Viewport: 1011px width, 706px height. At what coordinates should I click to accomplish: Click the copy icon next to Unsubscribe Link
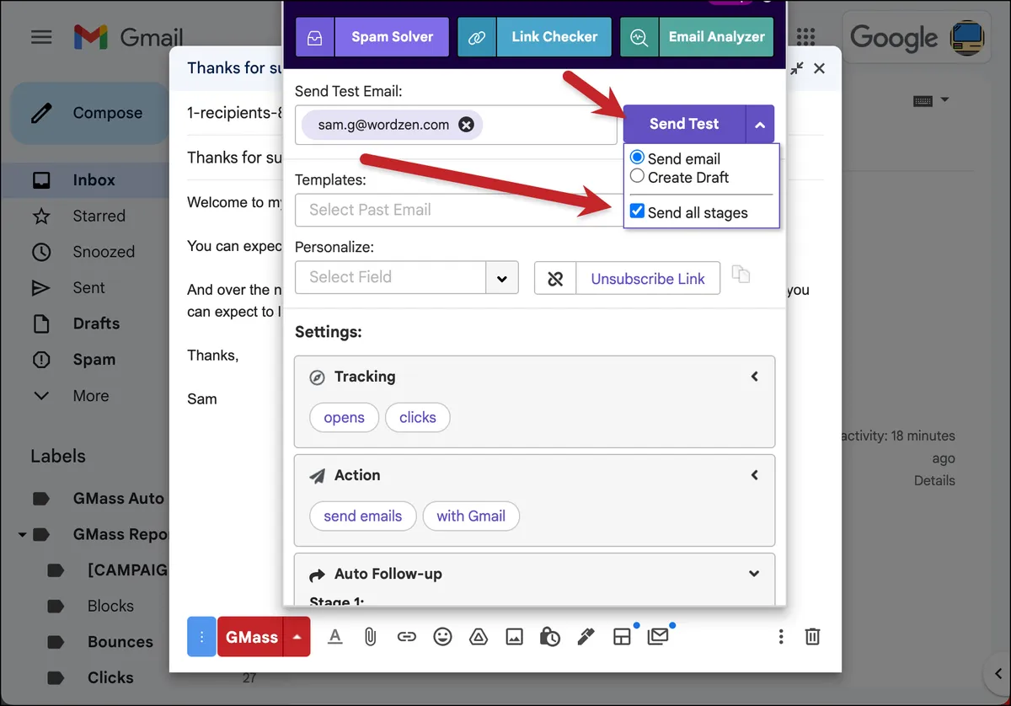pos(741,275)
